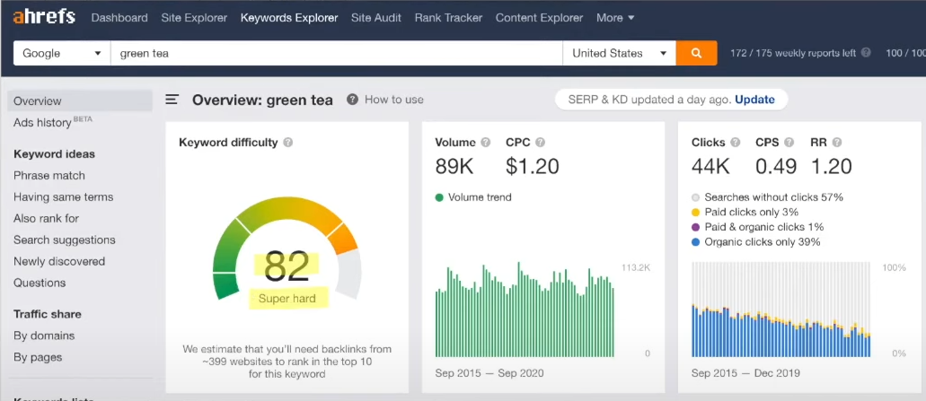Click the Ahrefs logo

click(44, 17)
